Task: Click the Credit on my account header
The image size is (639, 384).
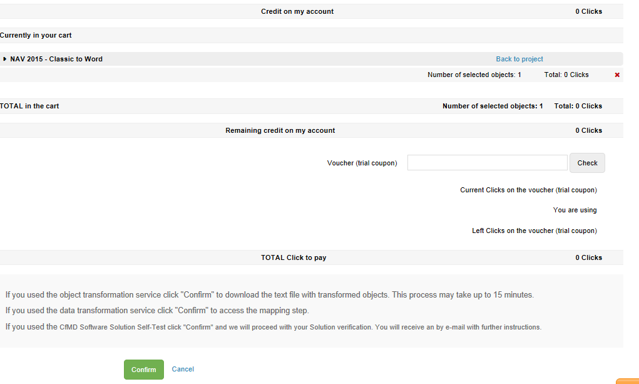Action: 297,11
